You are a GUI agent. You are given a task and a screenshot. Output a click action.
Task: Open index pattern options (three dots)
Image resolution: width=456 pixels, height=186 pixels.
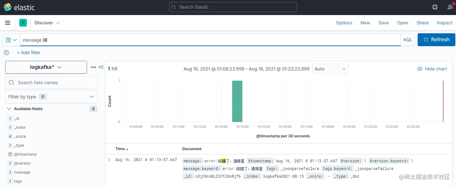coord(93,67)
